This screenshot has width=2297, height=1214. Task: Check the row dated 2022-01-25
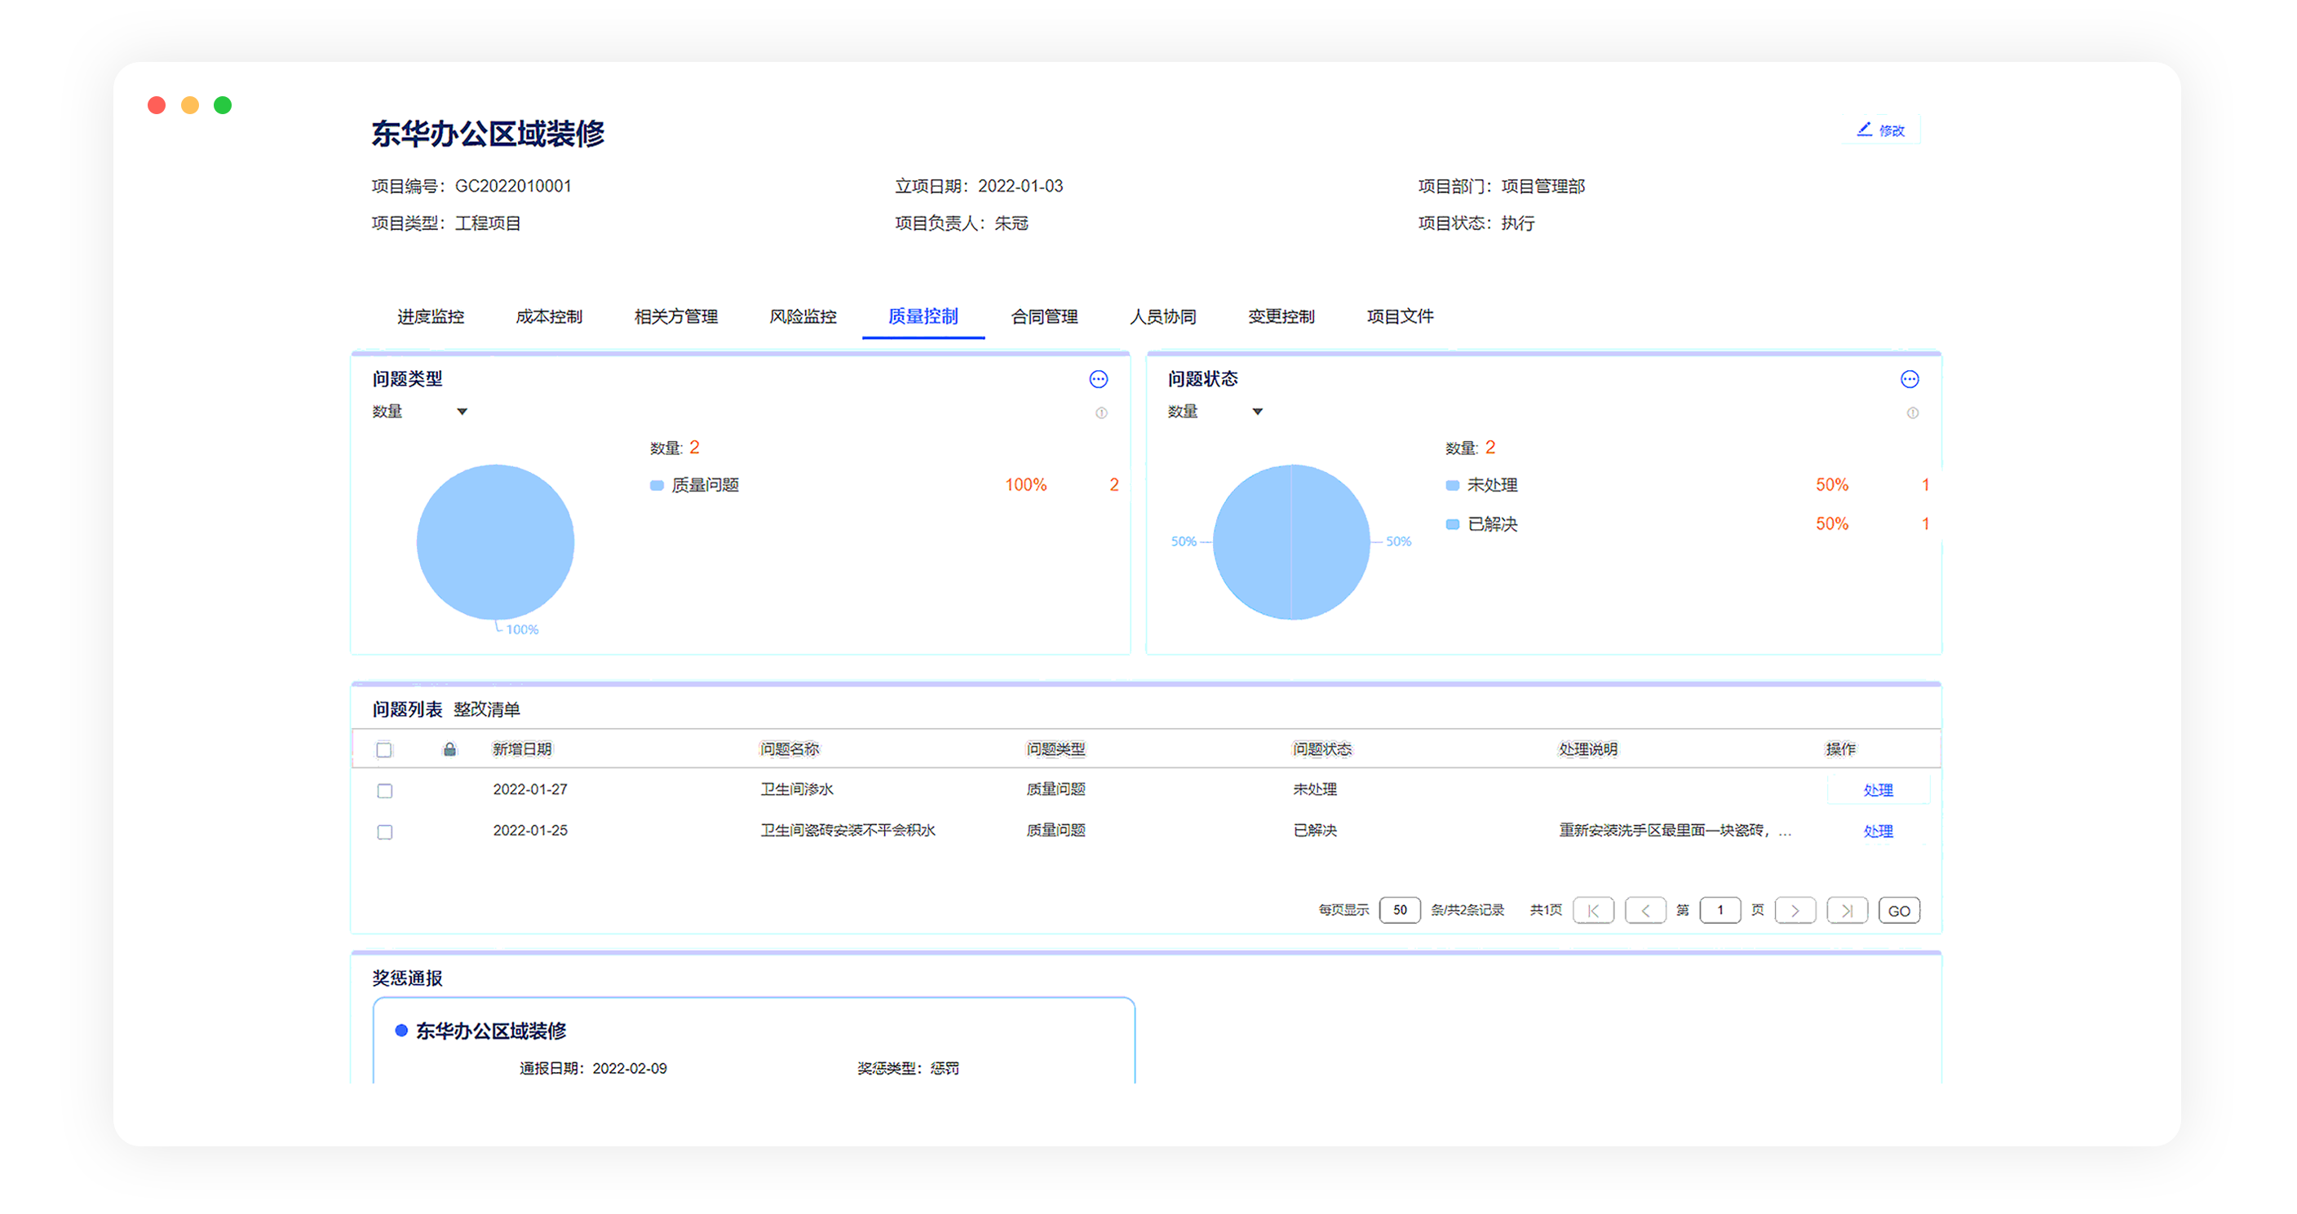384,832
